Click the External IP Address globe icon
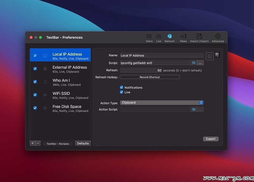 coord(45,69)
